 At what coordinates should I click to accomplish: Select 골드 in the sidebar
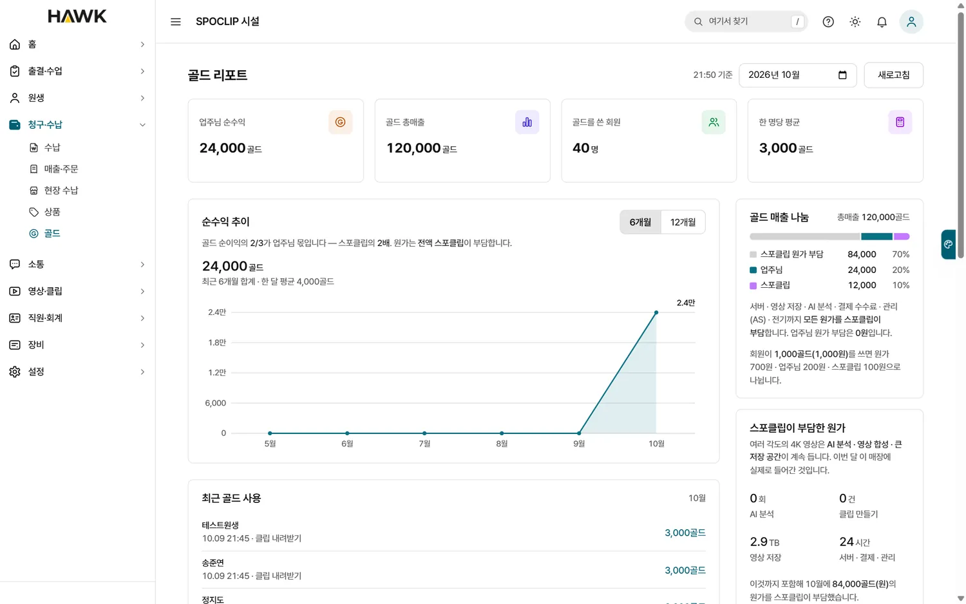52,234
